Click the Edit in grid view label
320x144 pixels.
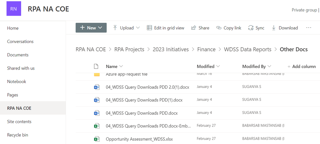click(169, 28)
